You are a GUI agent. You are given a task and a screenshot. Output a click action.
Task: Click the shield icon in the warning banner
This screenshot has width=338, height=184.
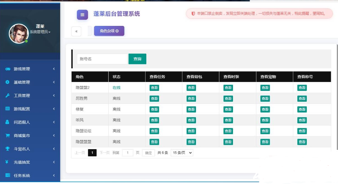193,14
